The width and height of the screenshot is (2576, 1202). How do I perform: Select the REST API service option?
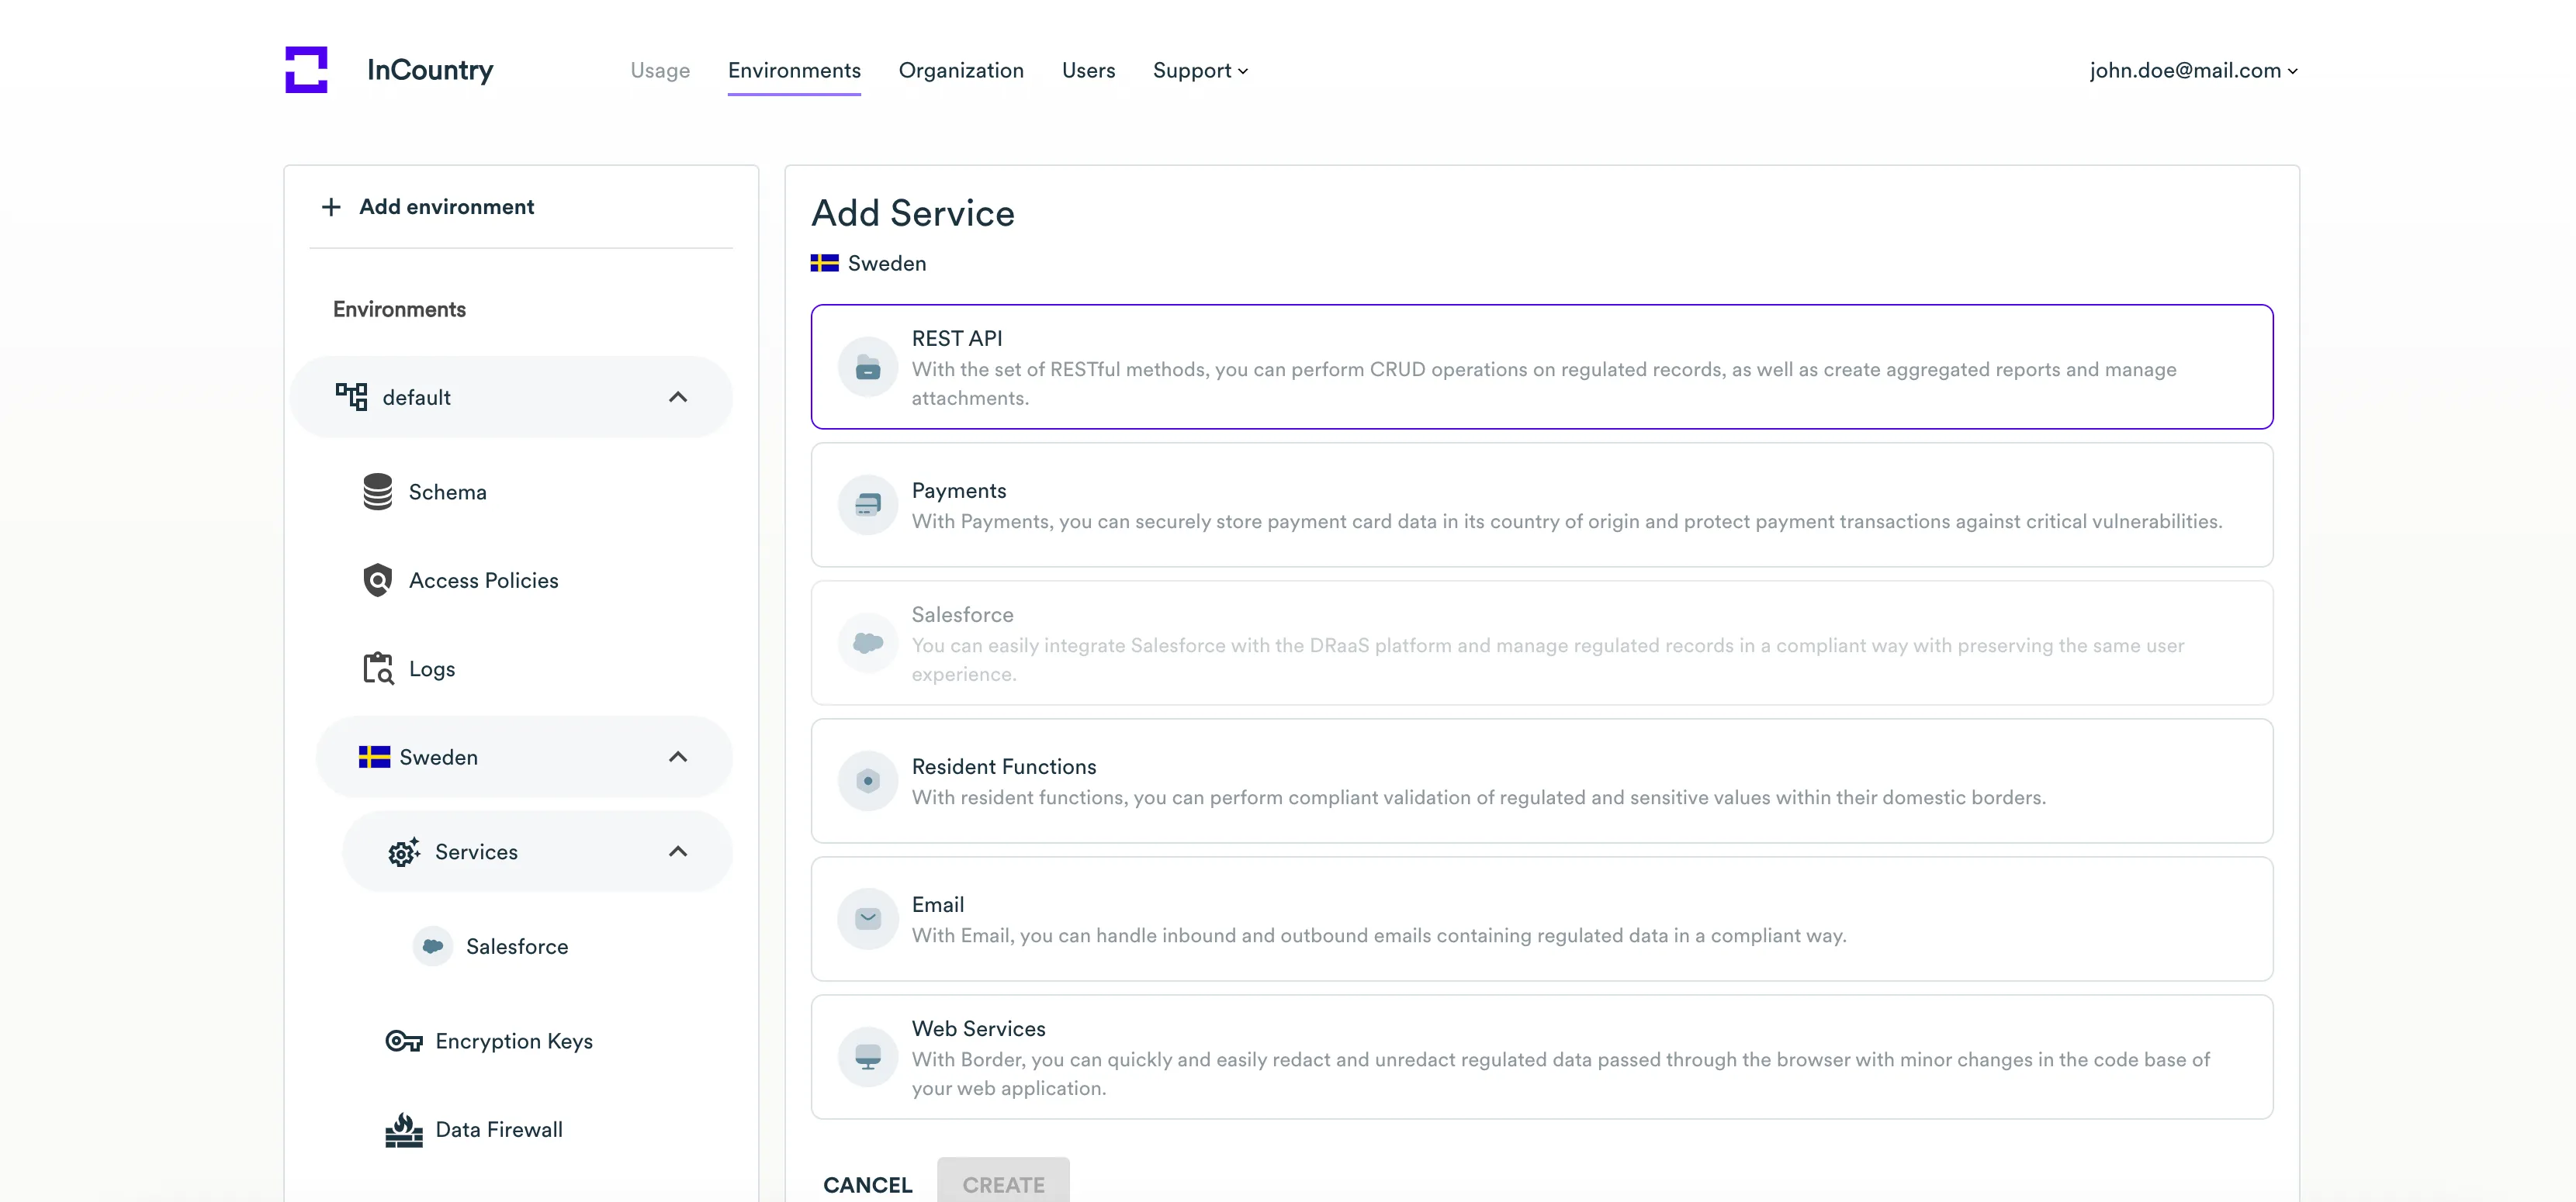tap(1541, 367)
